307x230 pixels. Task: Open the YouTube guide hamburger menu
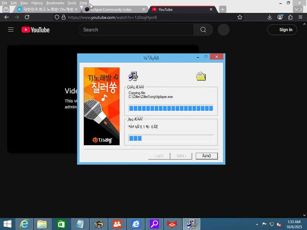11,30
